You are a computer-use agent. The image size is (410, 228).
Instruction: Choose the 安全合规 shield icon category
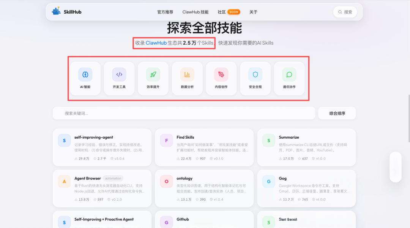pos(255,75)
